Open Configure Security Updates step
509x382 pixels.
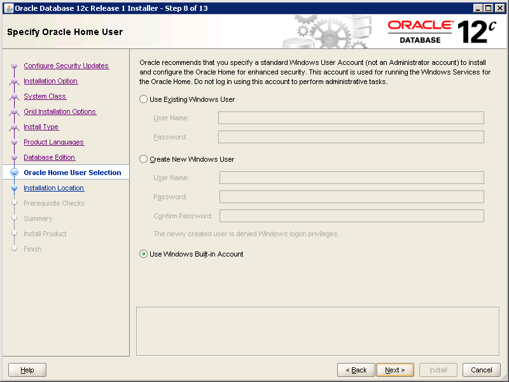pos(66,66)
